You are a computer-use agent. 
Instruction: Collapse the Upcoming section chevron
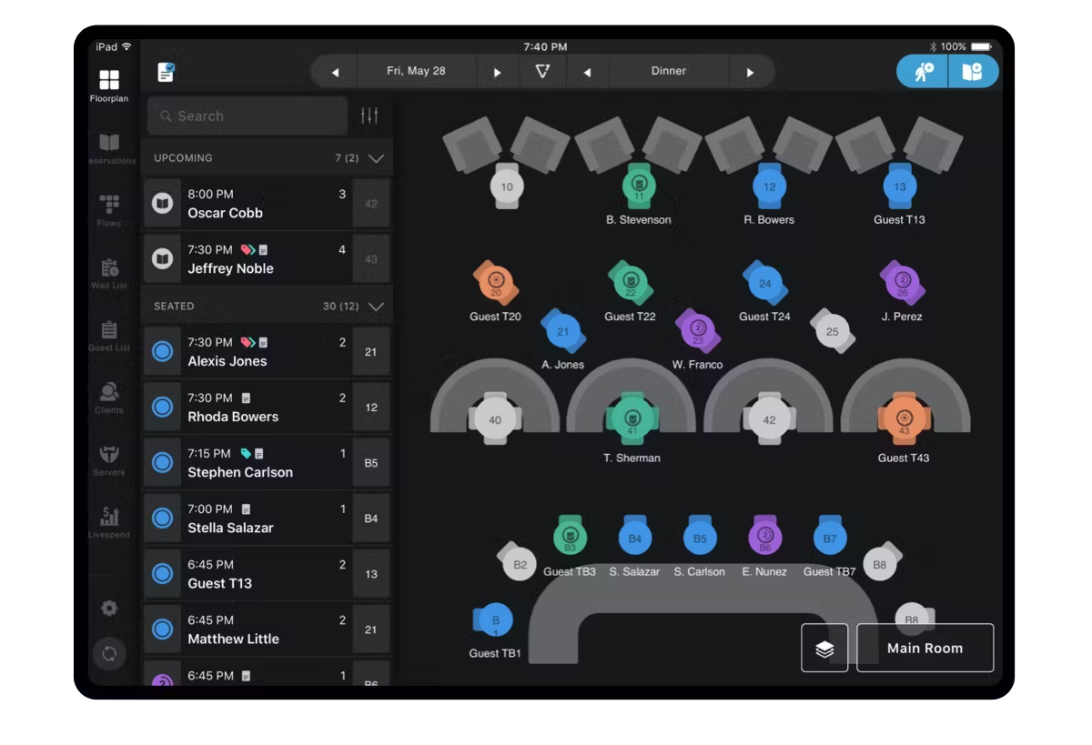pos(376,158)
